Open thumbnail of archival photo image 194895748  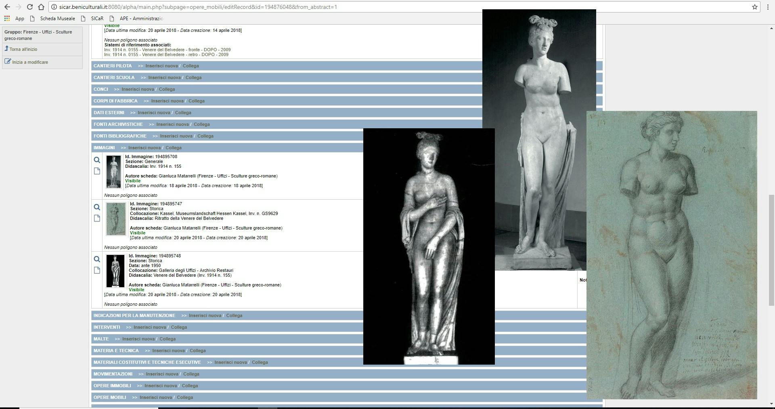115,271
